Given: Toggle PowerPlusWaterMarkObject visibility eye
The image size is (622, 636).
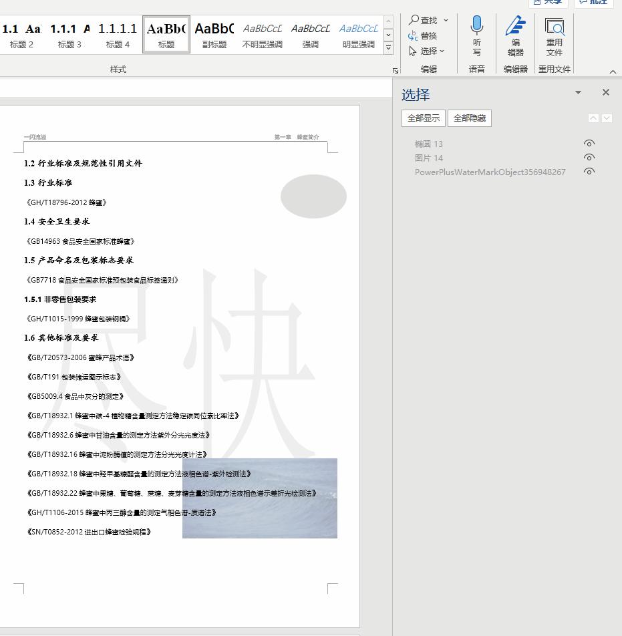Looking at the screenshot, I should (589, 171).
